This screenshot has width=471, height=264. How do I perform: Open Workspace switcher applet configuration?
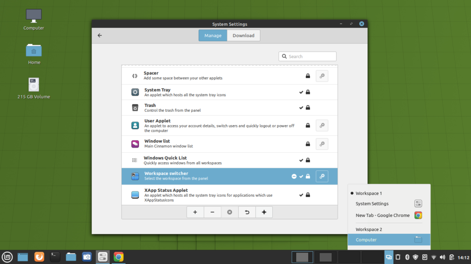coord(322,176)
